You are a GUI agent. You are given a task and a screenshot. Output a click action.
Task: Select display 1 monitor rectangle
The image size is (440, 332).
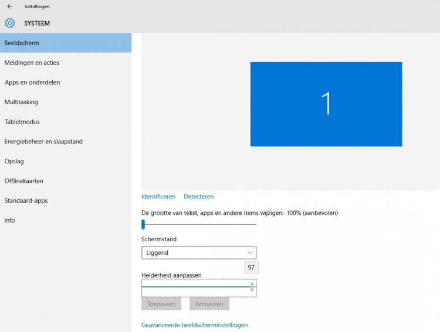(326, 104)
